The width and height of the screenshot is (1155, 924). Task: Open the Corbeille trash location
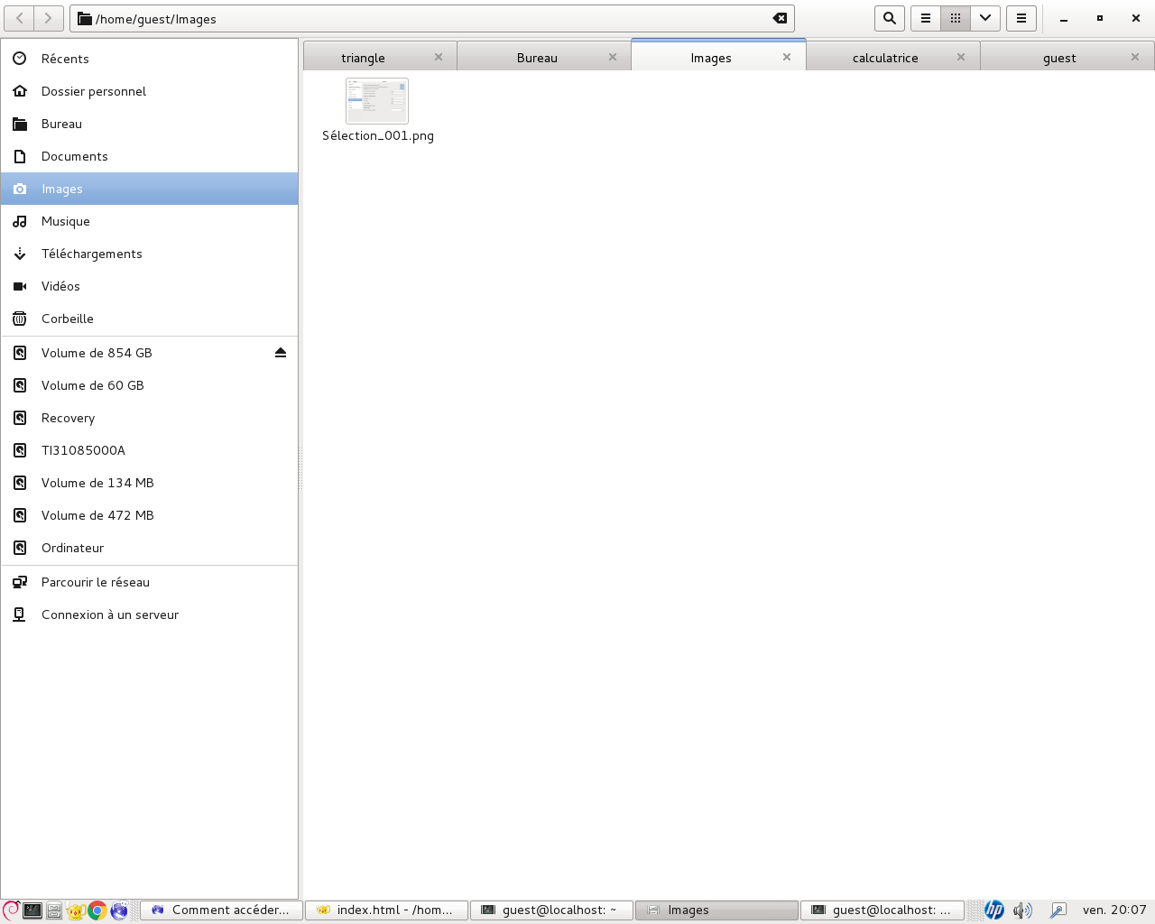click(x=67, y=319)
